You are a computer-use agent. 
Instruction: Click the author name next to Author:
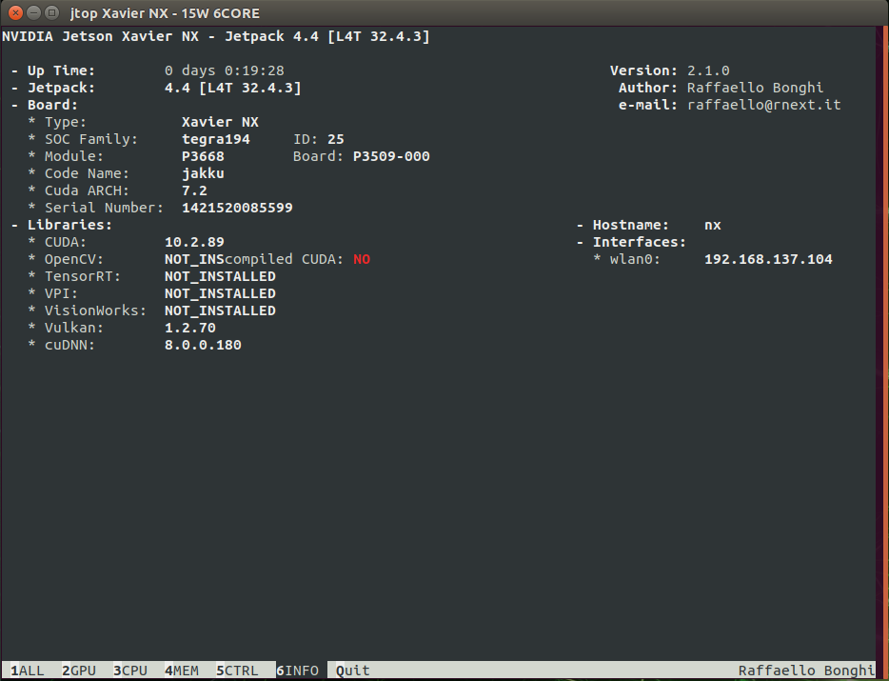755,88
